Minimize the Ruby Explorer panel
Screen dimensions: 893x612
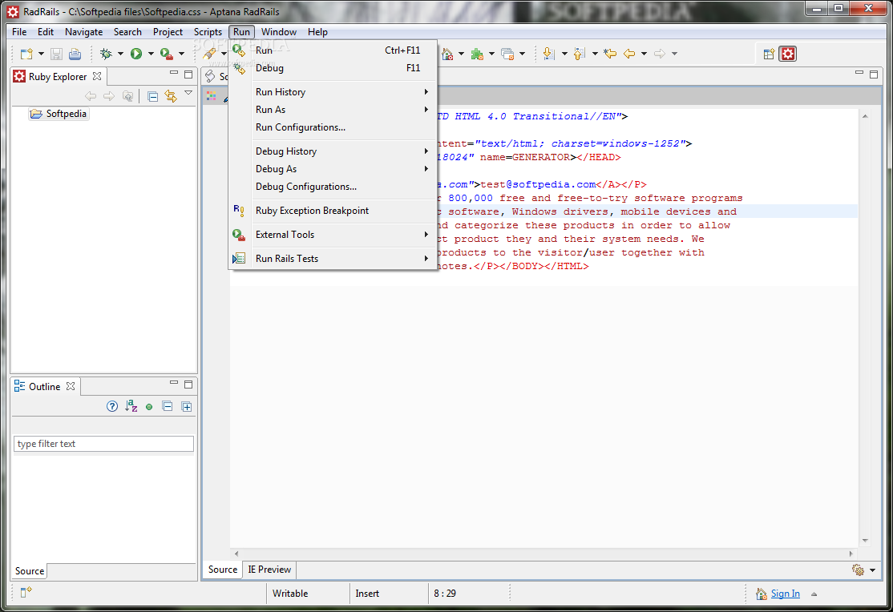click(x=174, y=74)
